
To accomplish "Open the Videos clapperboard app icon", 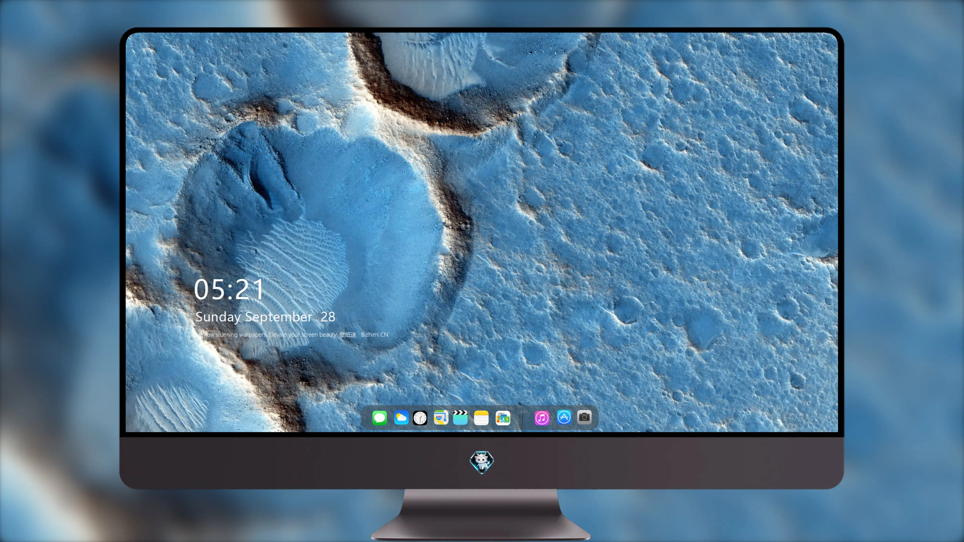I will [460, 418].
